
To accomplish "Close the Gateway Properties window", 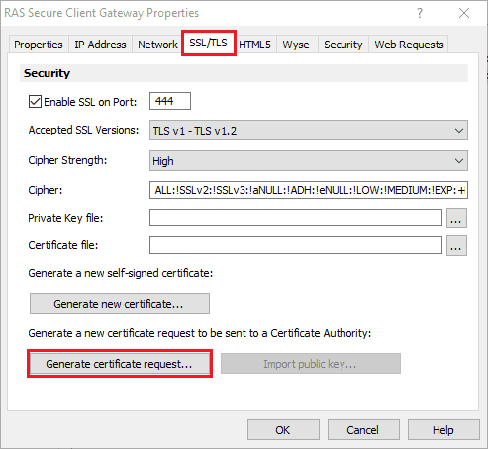I will (464, 13).
